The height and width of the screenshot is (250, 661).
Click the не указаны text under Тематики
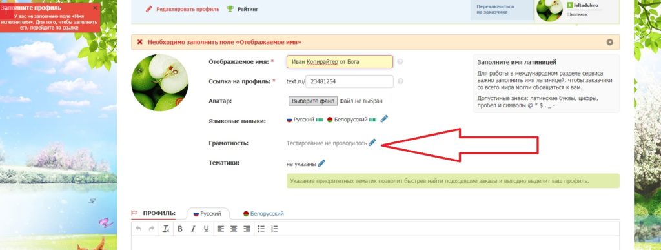(x=301, y=164)
